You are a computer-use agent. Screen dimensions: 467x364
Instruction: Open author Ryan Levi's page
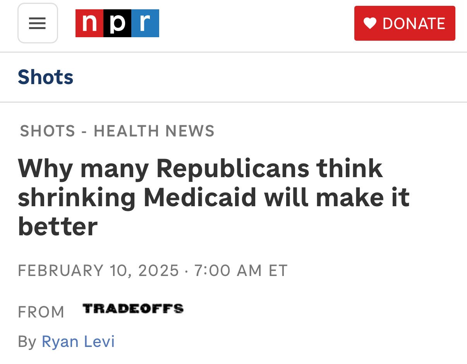click(x=78, y=342)
